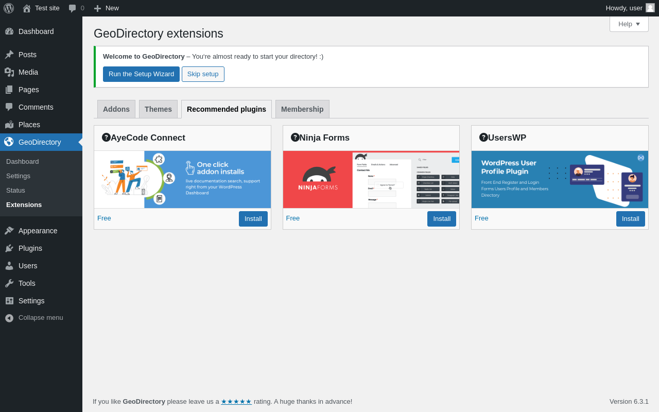
Task: Click the Collapse menu arrow icon
Action: pos(9,318)
